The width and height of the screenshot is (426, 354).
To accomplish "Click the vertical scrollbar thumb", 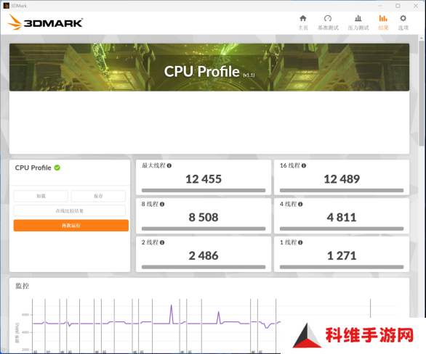I will [x=422, y=94].
